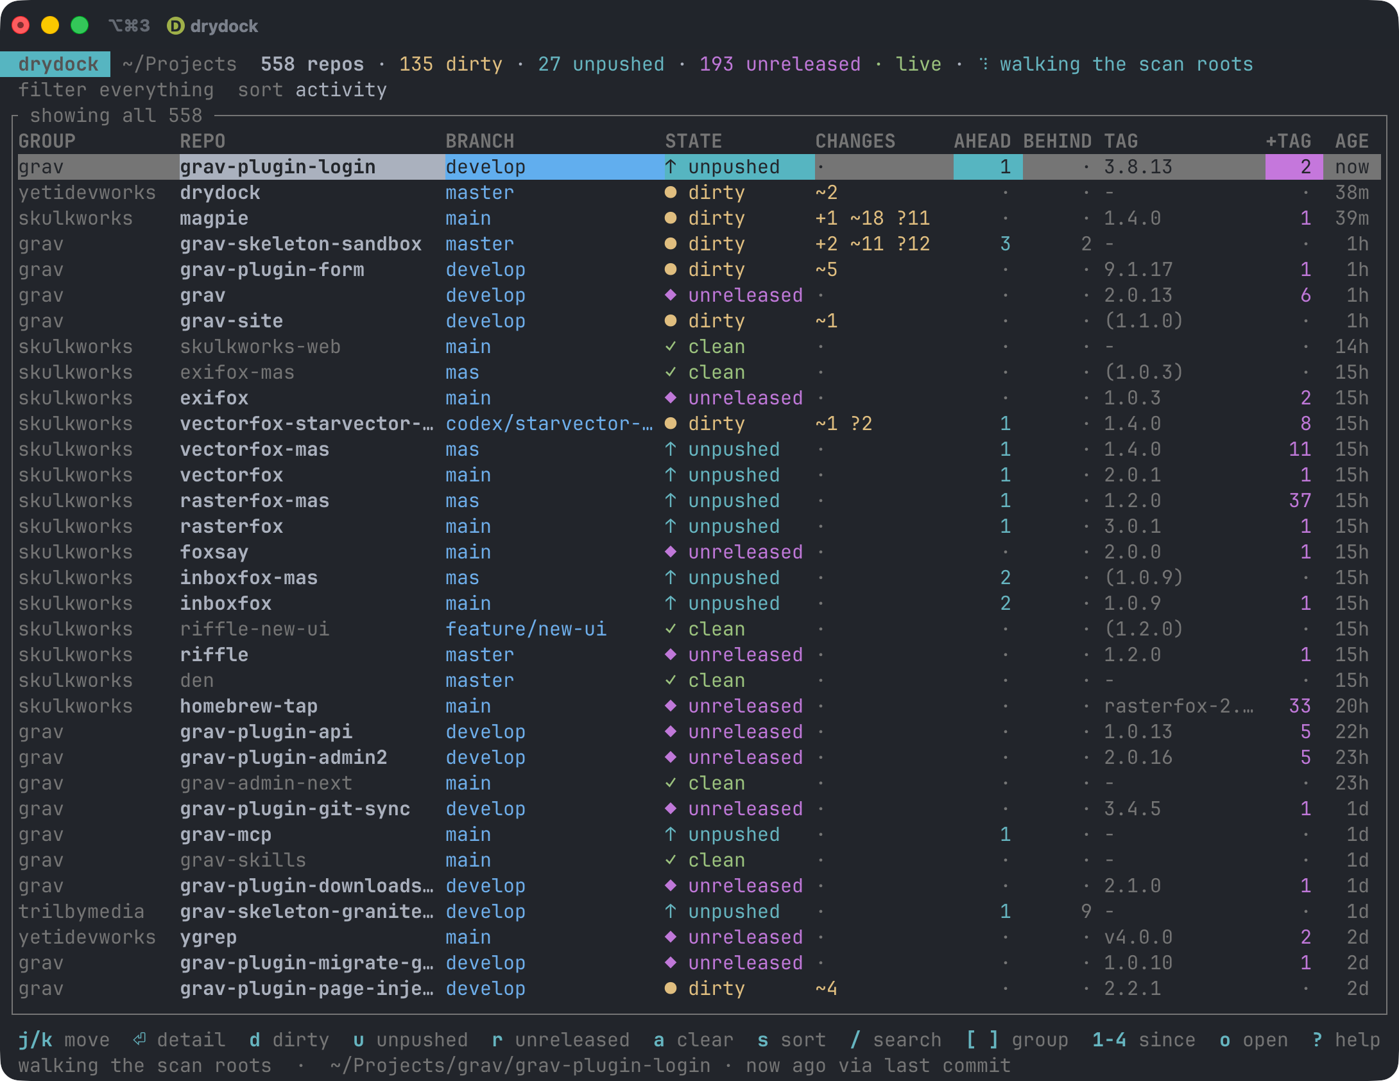Click the detail return-key icon in footer

tap(139, 1039)
